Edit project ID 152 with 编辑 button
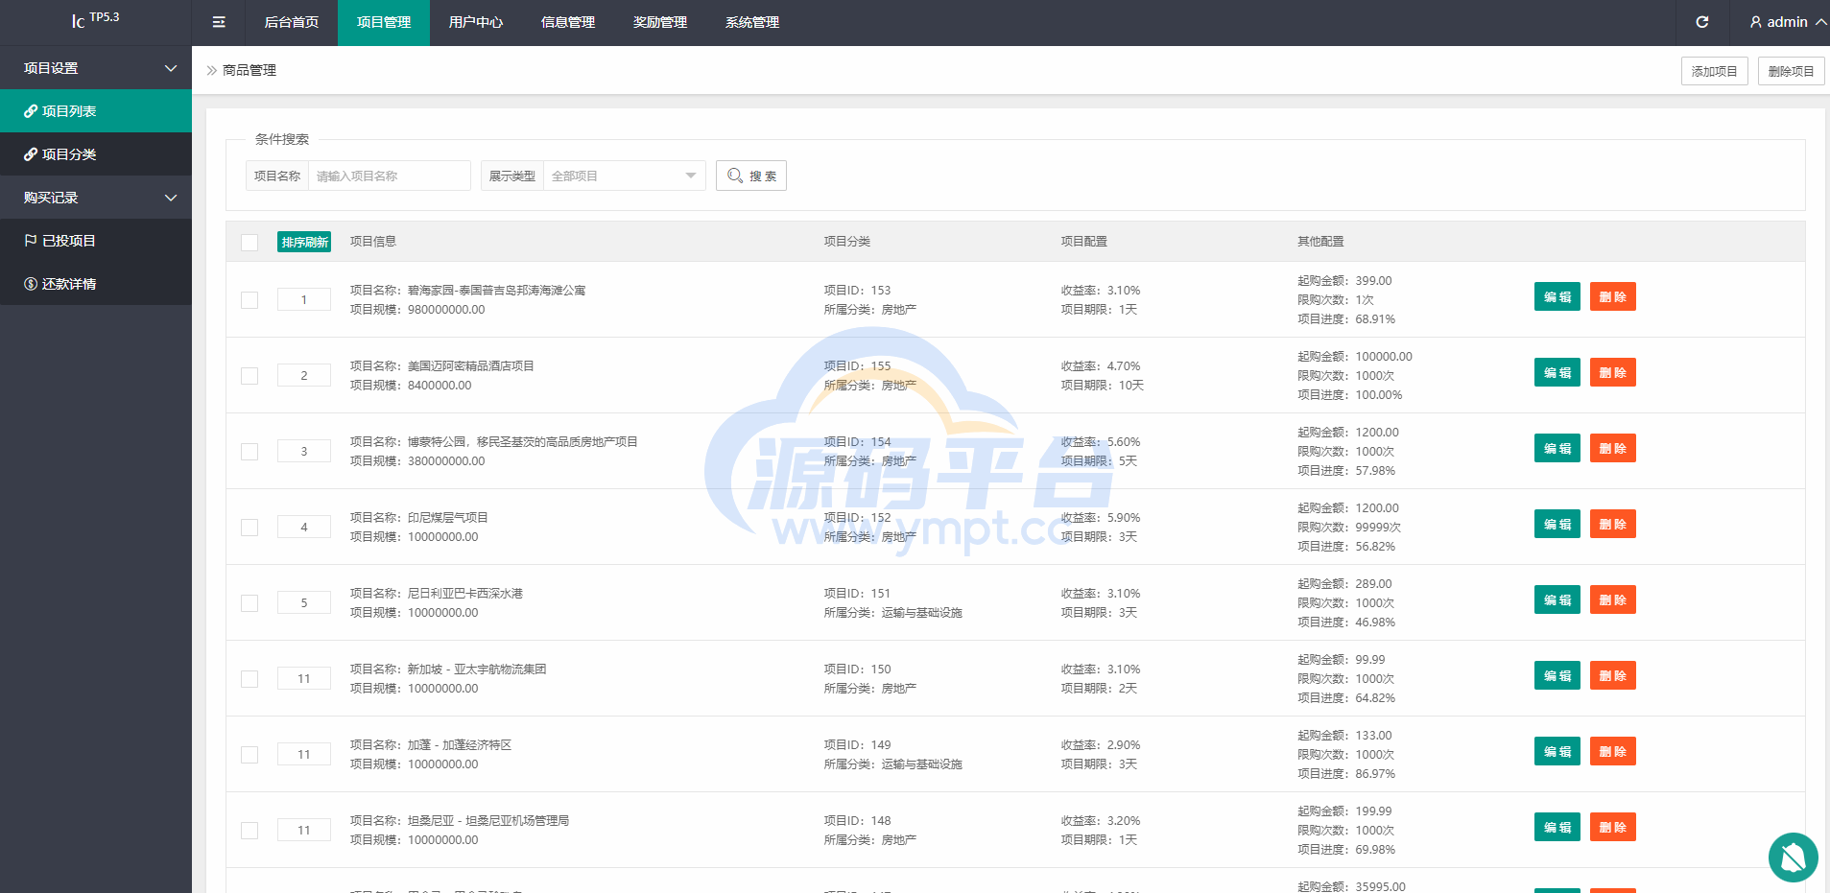 pyautogui.click(x=1557, y=524)
